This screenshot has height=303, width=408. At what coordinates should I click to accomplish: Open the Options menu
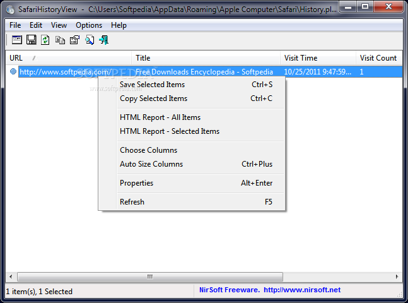coord(89,25)
